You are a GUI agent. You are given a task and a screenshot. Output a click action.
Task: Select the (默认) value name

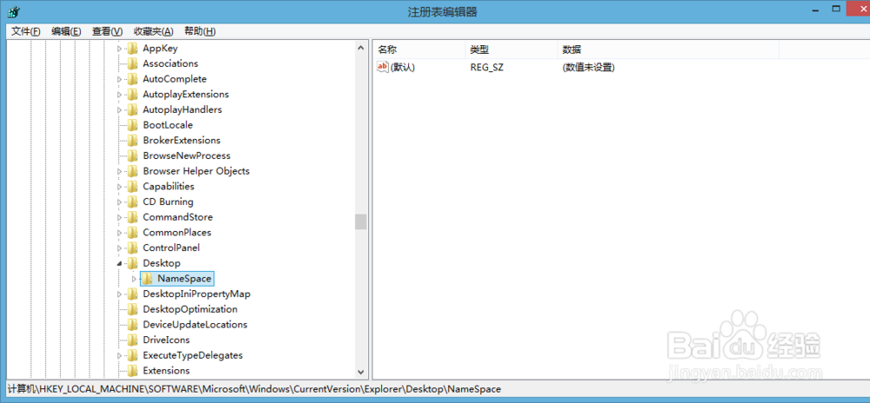point(403,68)
